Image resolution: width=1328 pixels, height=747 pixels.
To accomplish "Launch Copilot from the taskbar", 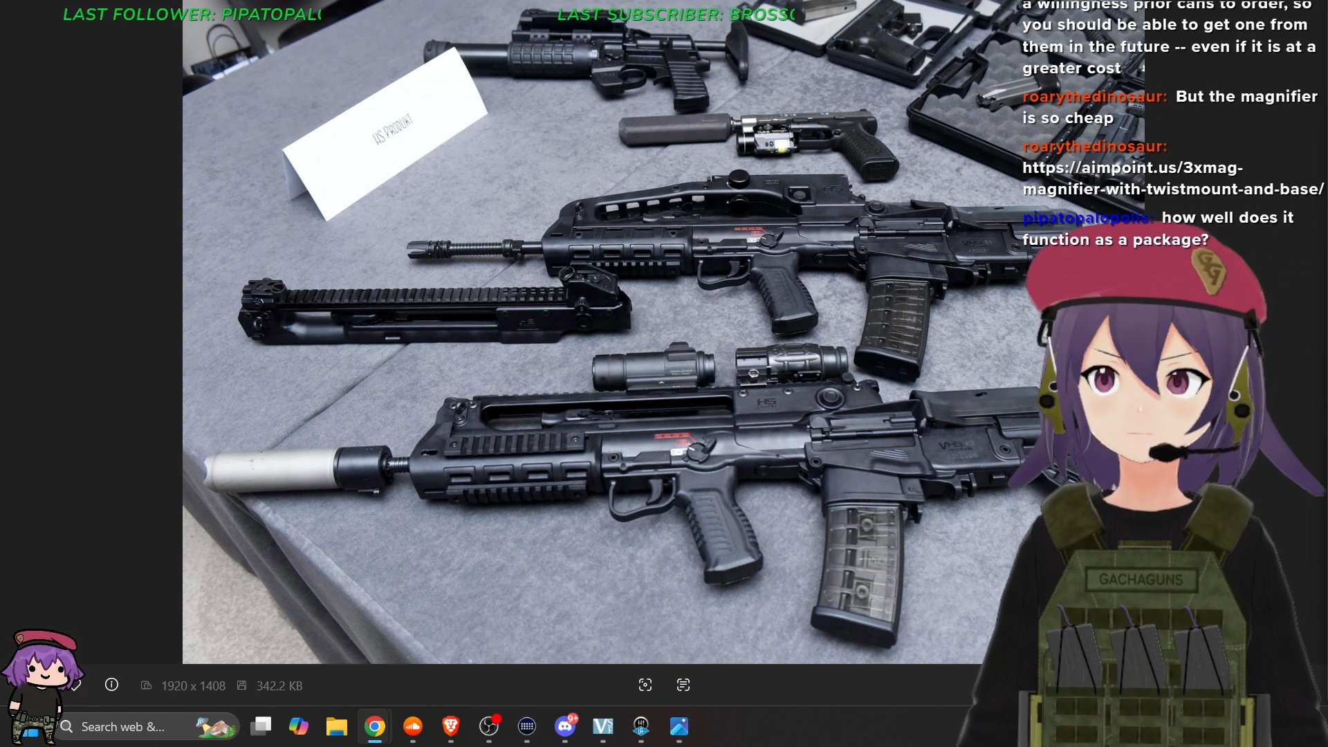I will [299, 726].
